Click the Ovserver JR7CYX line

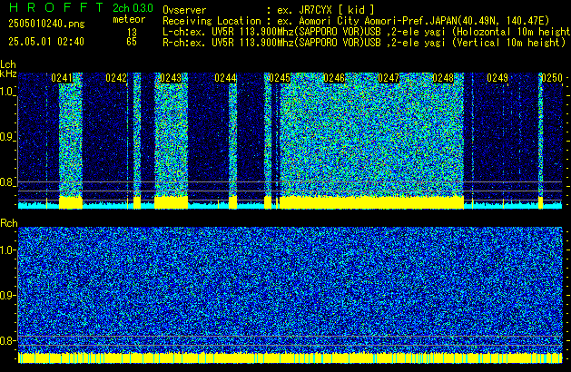click(269, 10)
